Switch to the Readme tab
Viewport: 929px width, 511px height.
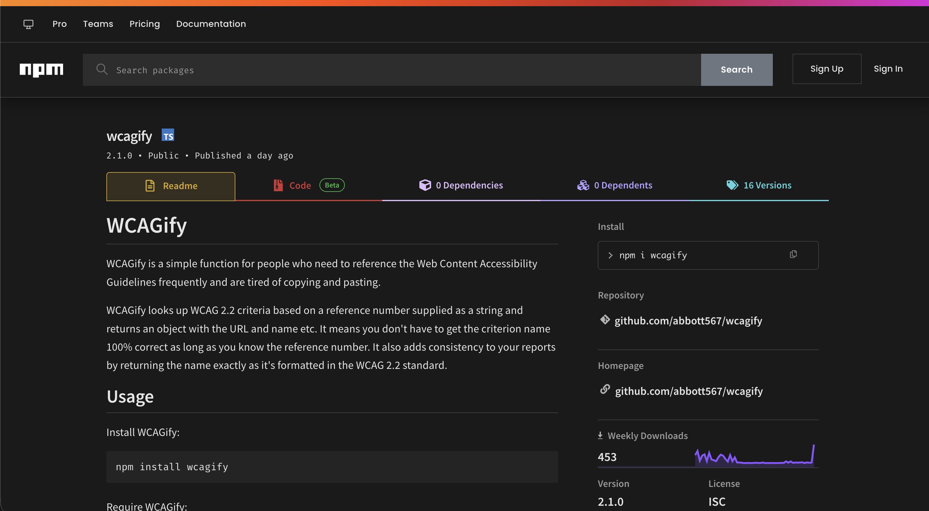pos(171,186)
